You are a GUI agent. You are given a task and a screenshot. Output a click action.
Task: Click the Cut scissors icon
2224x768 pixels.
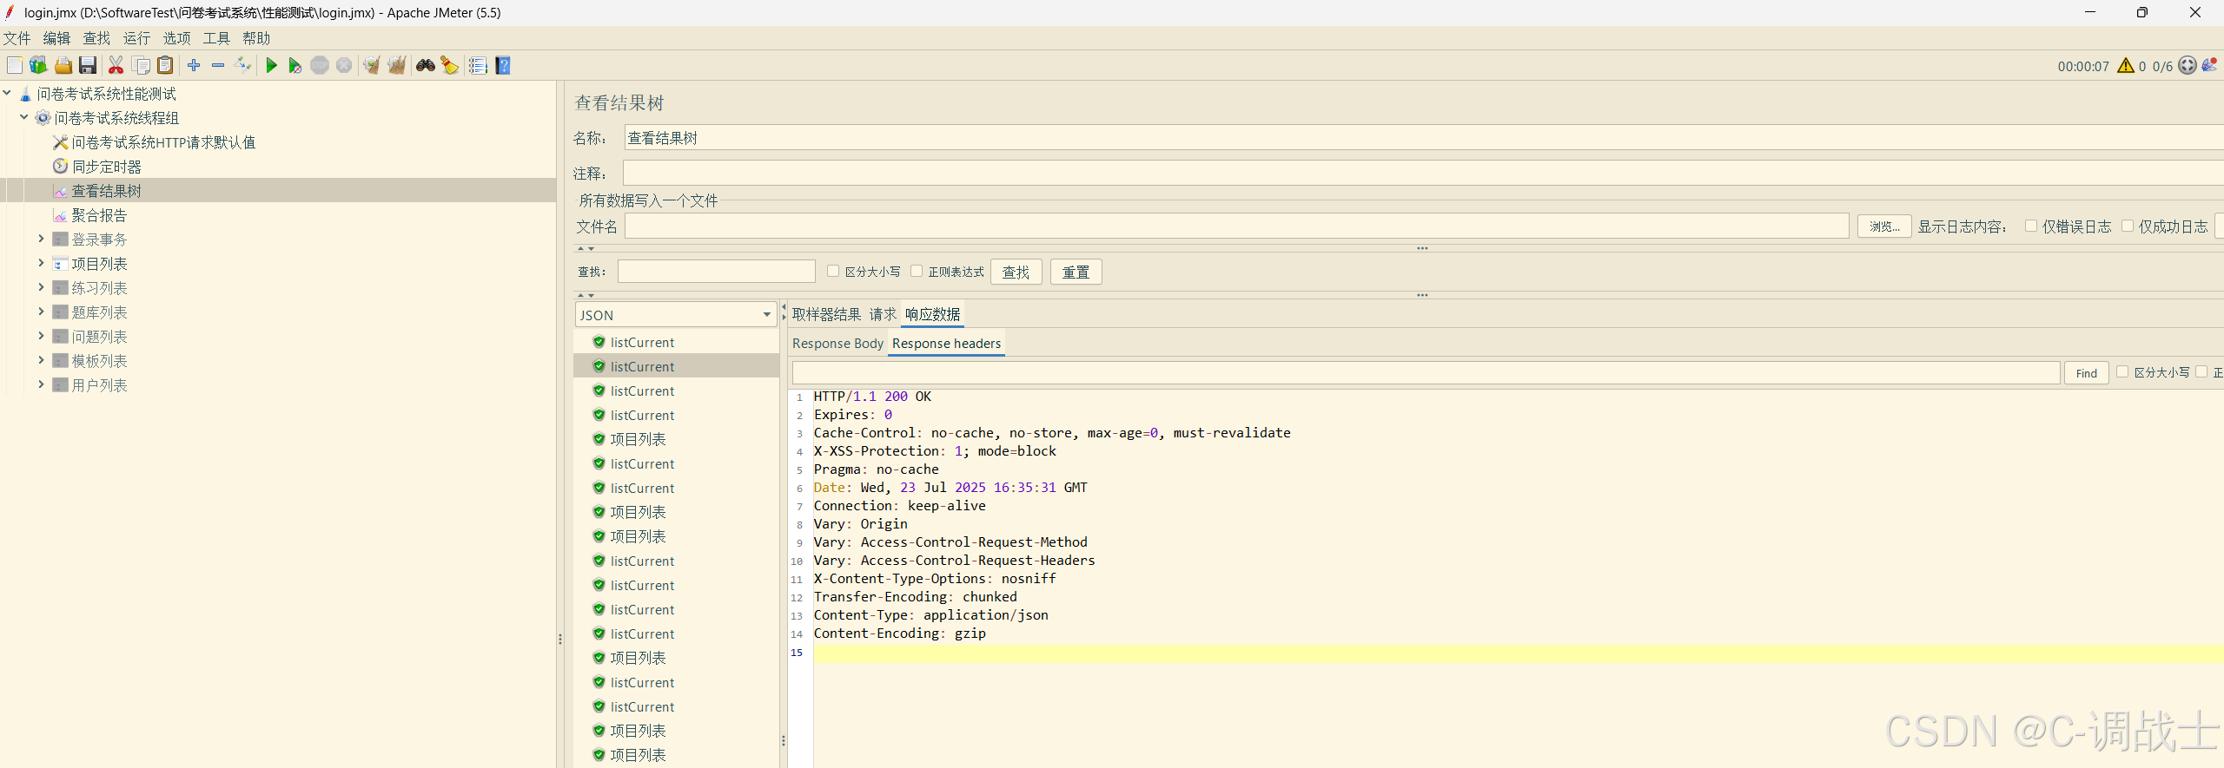116,66
